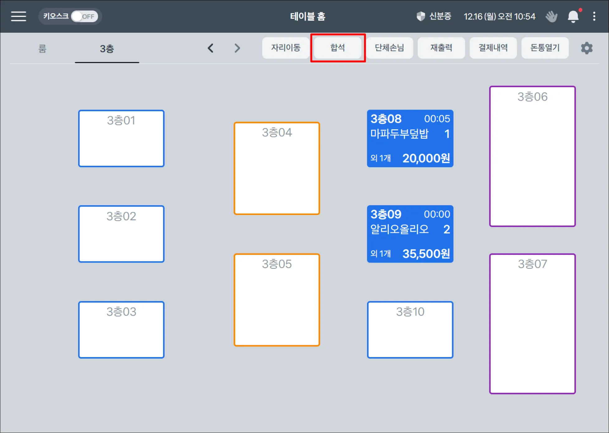This screenshot has width=609, height=433.
Task: Click the 재출력 button
Action: click(x=441, y=48)
